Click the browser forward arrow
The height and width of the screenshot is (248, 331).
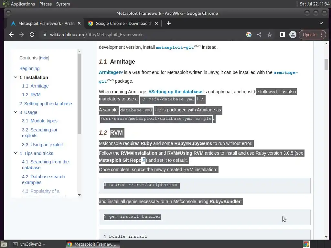tap(22, 35)
